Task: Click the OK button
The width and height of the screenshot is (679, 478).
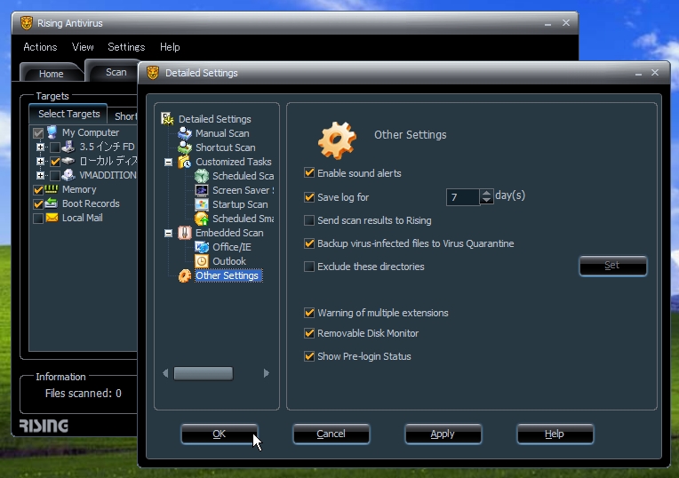Action: click(x=220, y=434)
